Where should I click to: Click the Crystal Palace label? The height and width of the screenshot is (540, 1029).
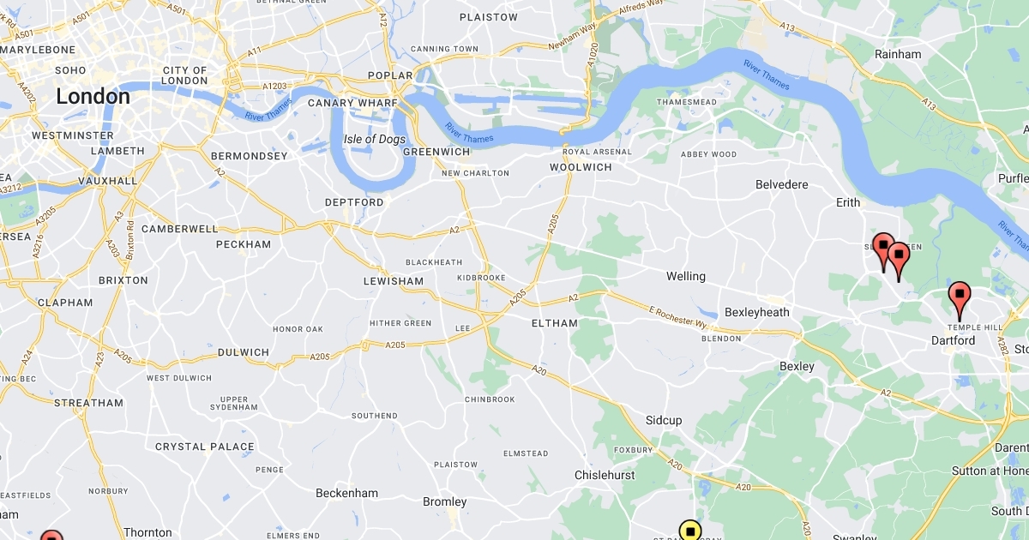pos(205,447)
